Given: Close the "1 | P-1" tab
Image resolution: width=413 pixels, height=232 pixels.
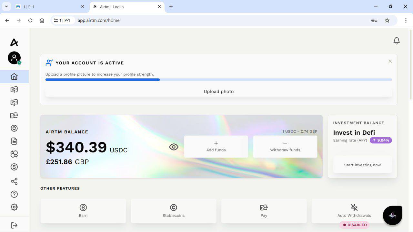Looking at the screenshot, I should click(x=82, y=6).
